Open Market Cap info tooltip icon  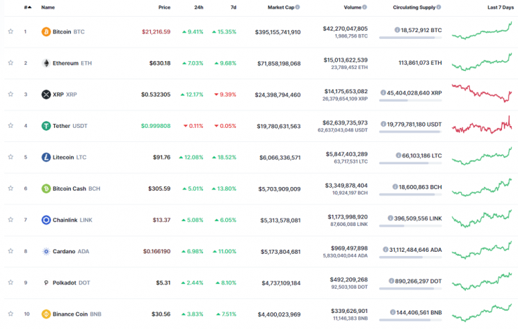[x=298, y=7]
